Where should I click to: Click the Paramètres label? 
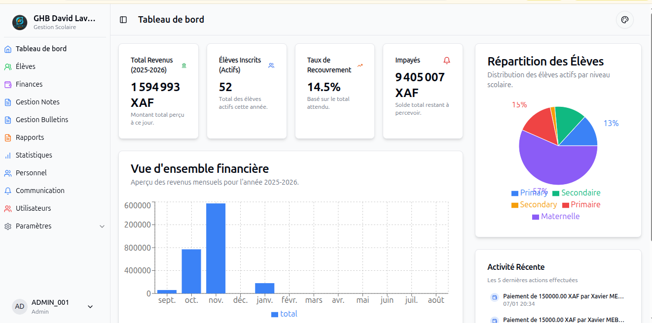(x=34, y=226)
